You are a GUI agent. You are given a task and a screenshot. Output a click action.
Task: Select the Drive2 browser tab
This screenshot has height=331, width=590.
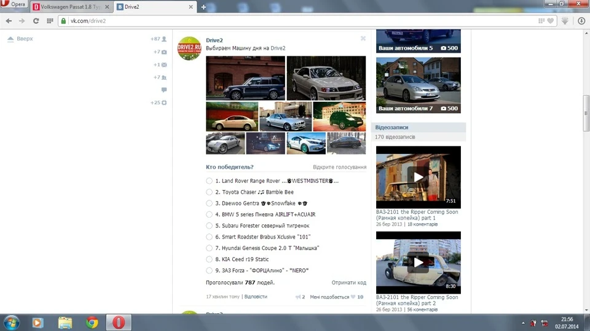155,7
